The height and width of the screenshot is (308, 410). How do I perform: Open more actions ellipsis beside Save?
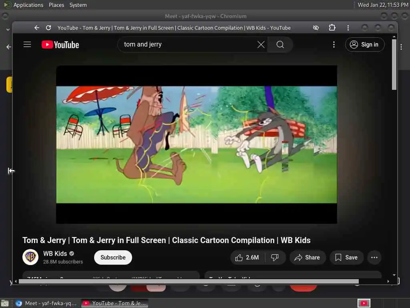coord(374,257)
